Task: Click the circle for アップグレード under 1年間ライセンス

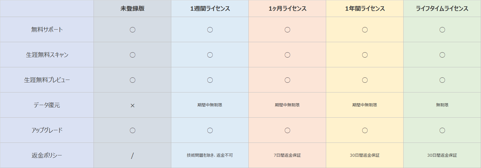Action: click(x=365, y=130)
